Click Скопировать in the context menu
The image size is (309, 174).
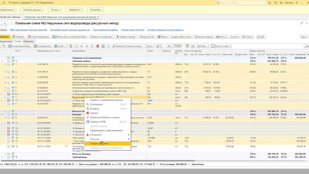(108, 104)
